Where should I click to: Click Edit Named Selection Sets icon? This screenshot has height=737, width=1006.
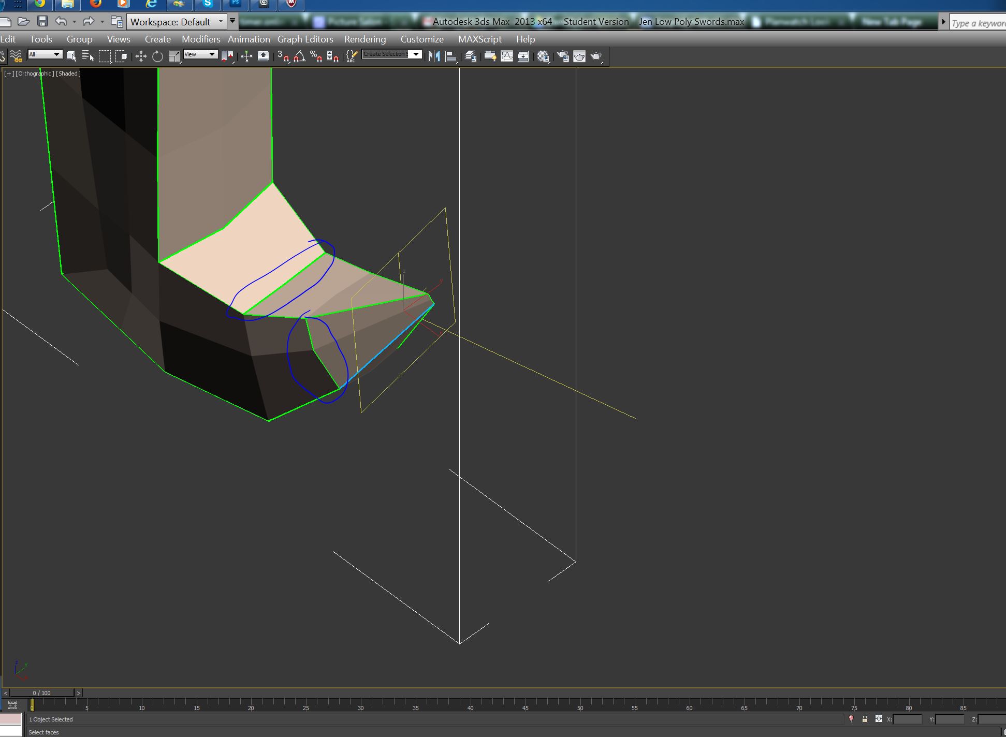coord(352,56)
